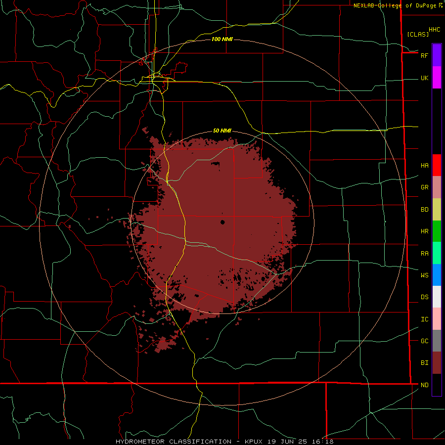Click the RA mint legend swatch
Image resolution: width=445 pixels, height=445 pixels.
pos(437,253)
